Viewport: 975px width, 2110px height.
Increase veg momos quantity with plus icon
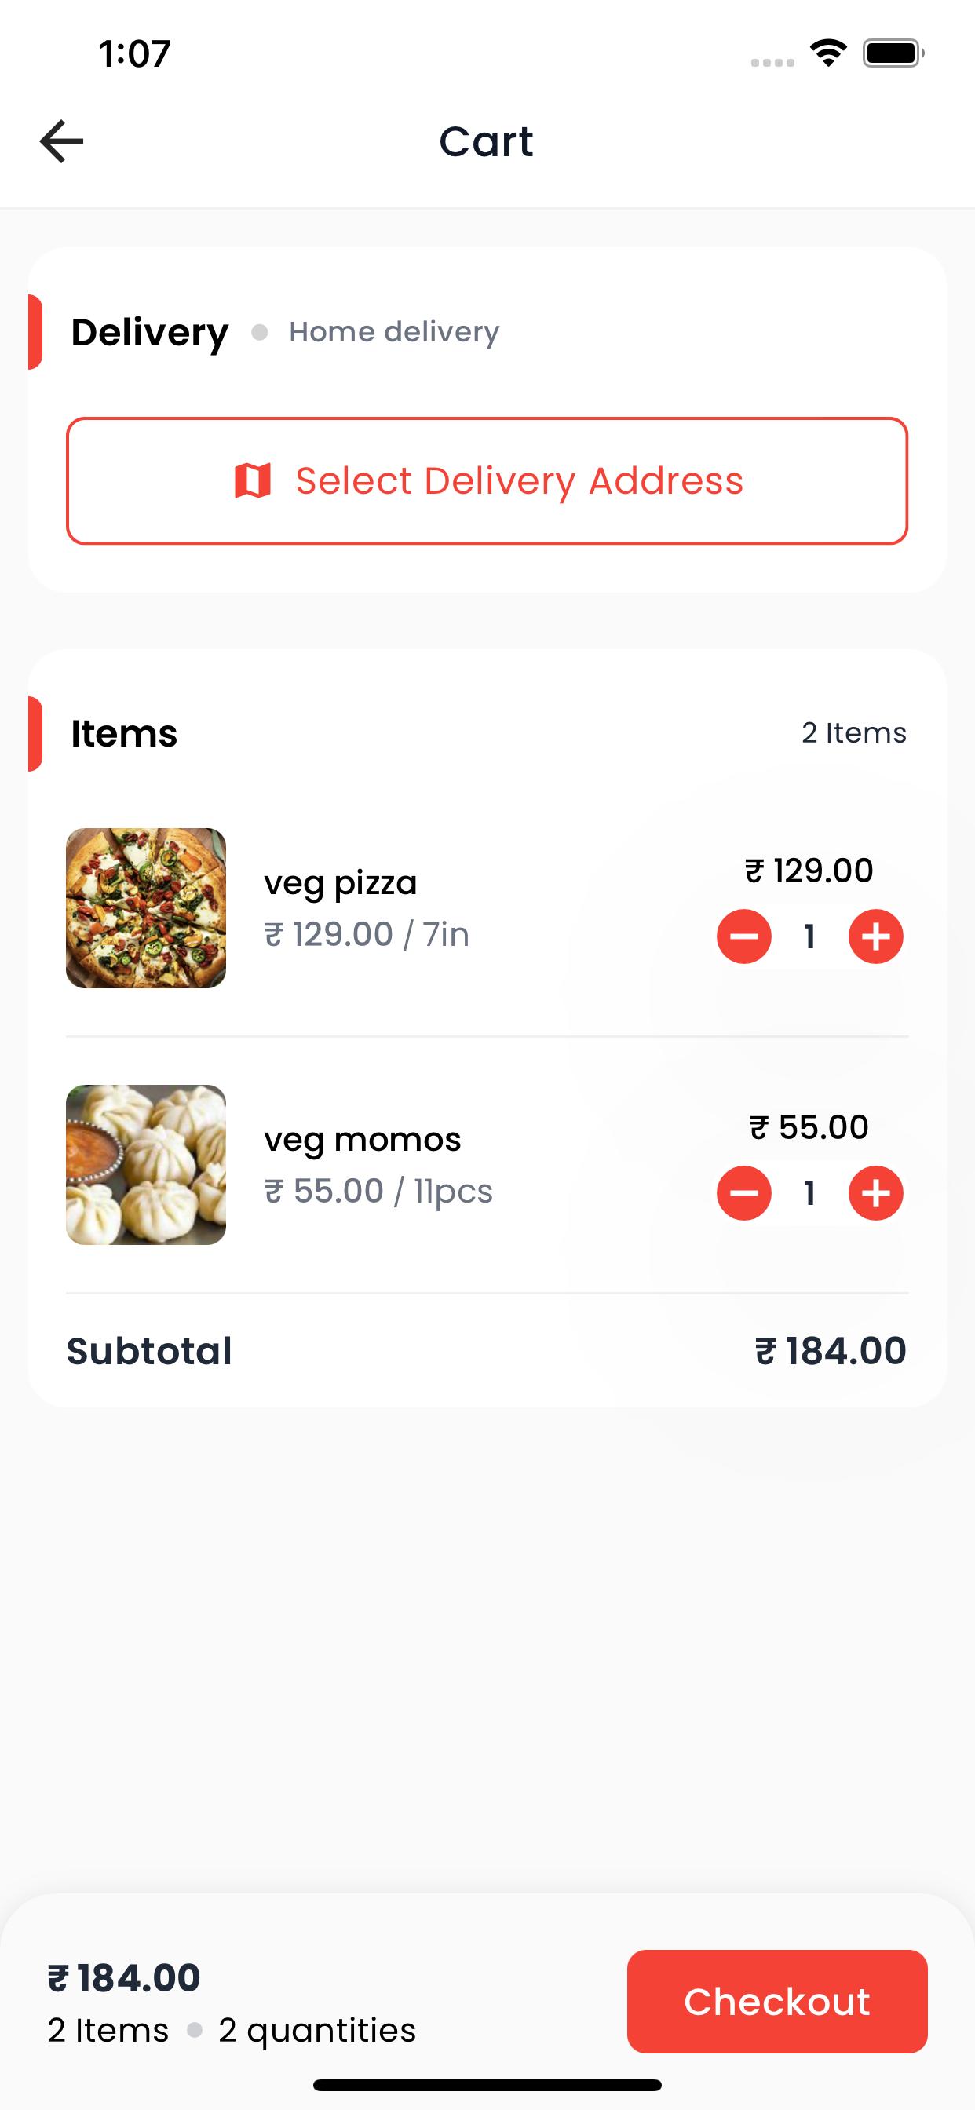click(x=876, y=1192)
